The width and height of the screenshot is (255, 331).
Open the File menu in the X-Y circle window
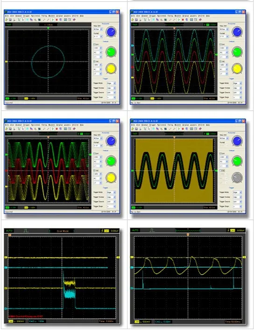(7, 16)
